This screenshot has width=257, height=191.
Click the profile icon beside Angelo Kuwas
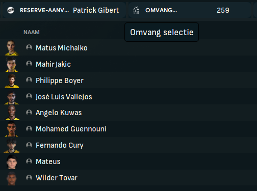(29, 113)
